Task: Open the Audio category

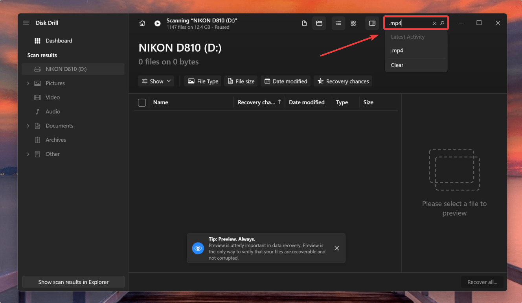Action: pyautogui.click(x=53, y=111)
